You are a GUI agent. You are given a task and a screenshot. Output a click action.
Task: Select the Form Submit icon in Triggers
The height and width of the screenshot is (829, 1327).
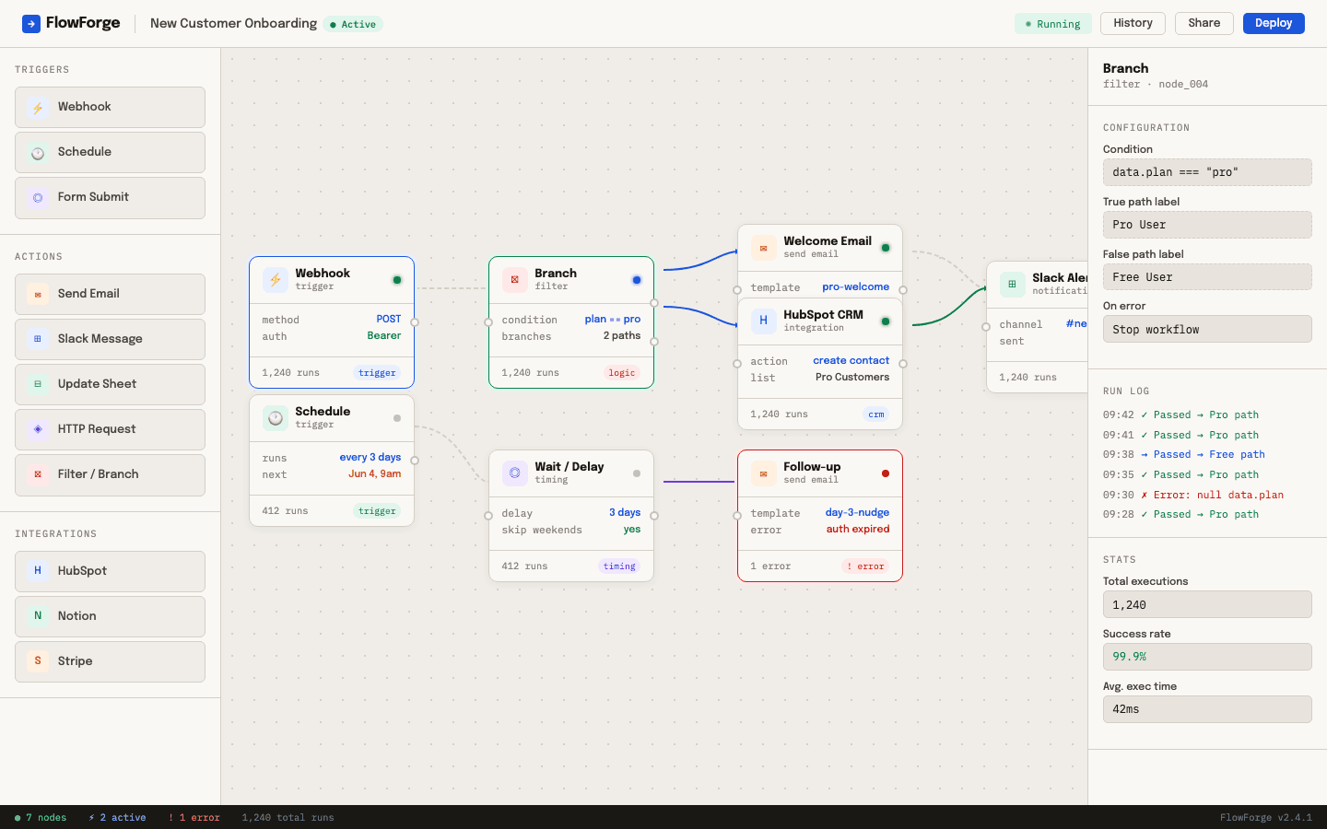point(38,198)
